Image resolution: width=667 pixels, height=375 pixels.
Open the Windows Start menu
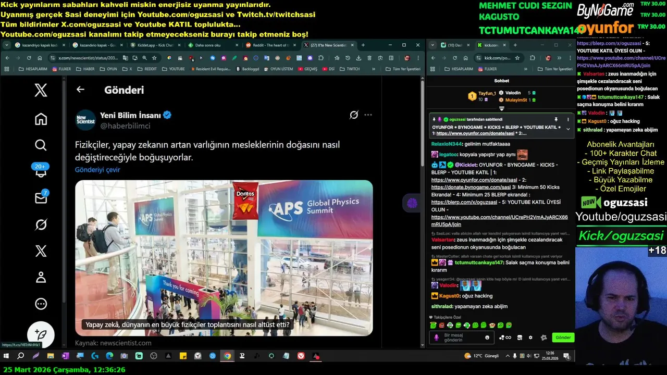coord(6,356)
